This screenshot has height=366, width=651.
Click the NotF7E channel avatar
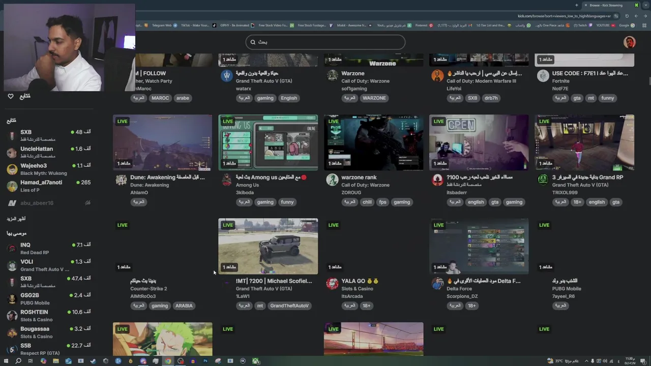coord(543,76)
